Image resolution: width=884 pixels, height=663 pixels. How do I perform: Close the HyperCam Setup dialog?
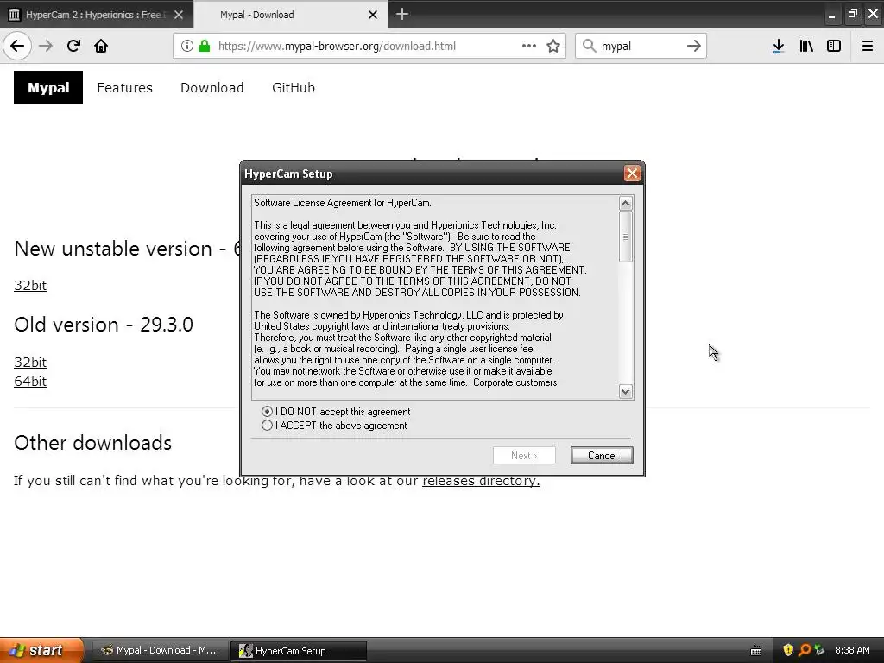coord(632,174)
